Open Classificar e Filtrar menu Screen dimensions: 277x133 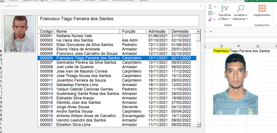pos(225,13)
